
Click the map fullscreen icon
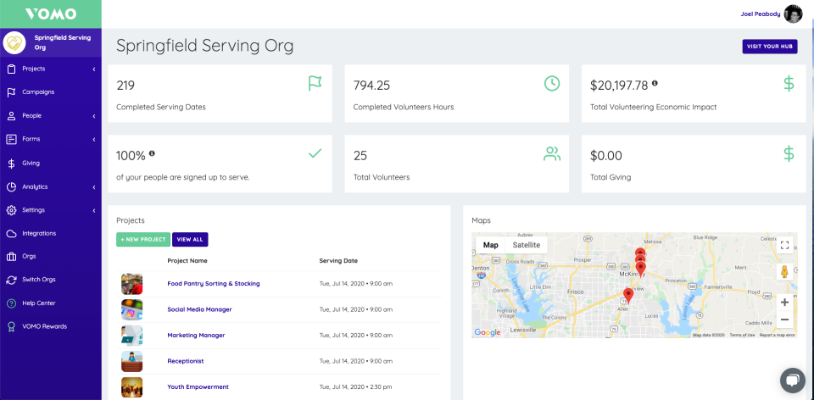(x=784, y=246)
